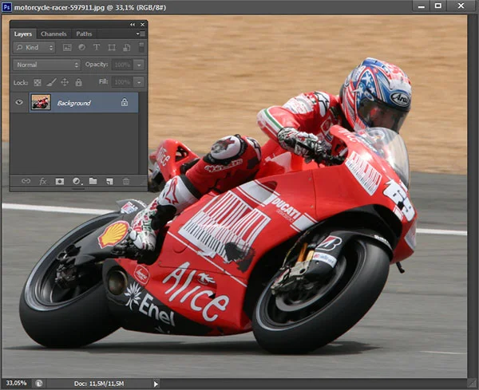The image size is (479, 390).
Task: Lock all padlock icon
Action: tap(78, 82)
